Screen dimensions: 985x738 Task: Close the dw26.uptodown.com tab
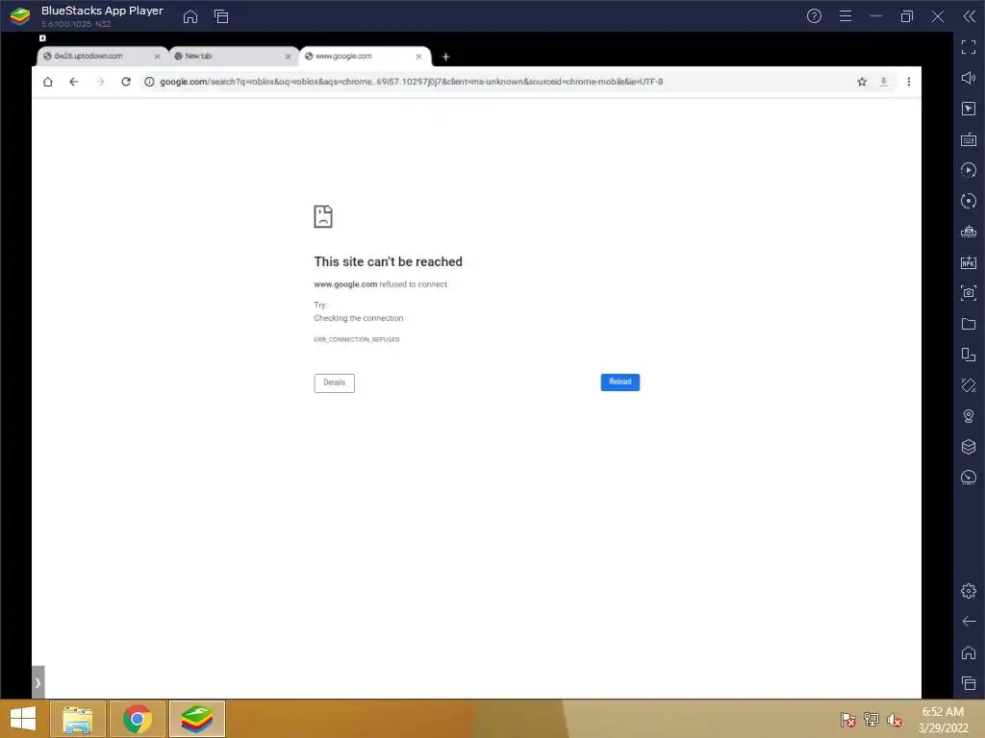click(157, 57)
